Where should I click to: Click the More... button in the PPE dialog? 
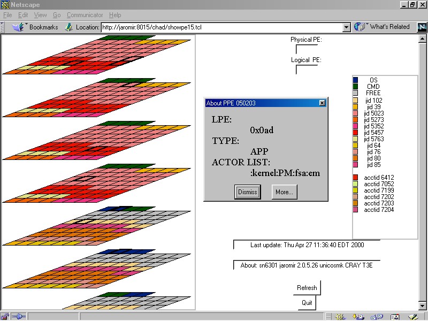(x=284, y=192)
